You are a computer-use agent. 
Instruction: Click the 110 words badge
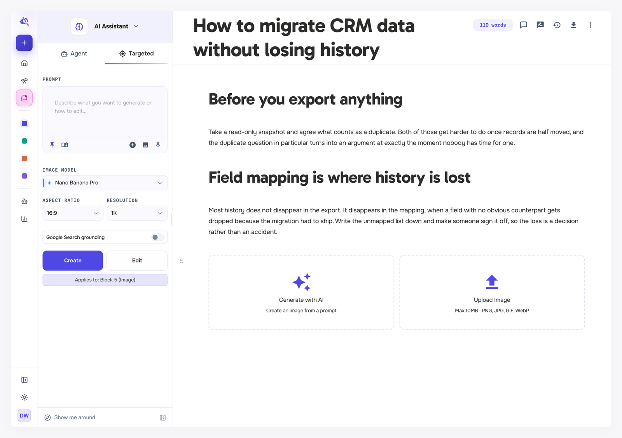click(493, 25)
